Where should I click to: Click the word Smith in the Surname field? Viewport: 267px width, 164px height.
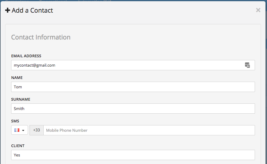(x=19, y=109)
